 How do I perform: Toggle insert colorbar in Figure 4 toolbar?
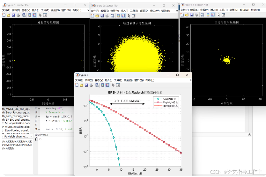pos(102,85)
